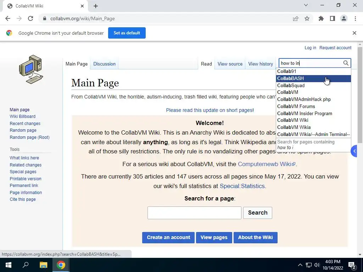Viewport: 363px width, 272px height.
Task: Open the Printable version
Action: pos(26,178)
